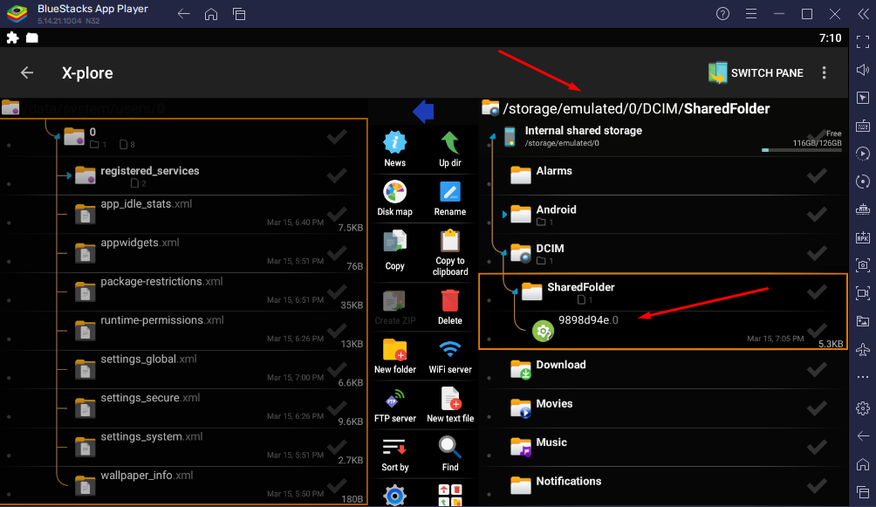Click the SWITCH PANE button
876x507 pixels.
point(756,72)
